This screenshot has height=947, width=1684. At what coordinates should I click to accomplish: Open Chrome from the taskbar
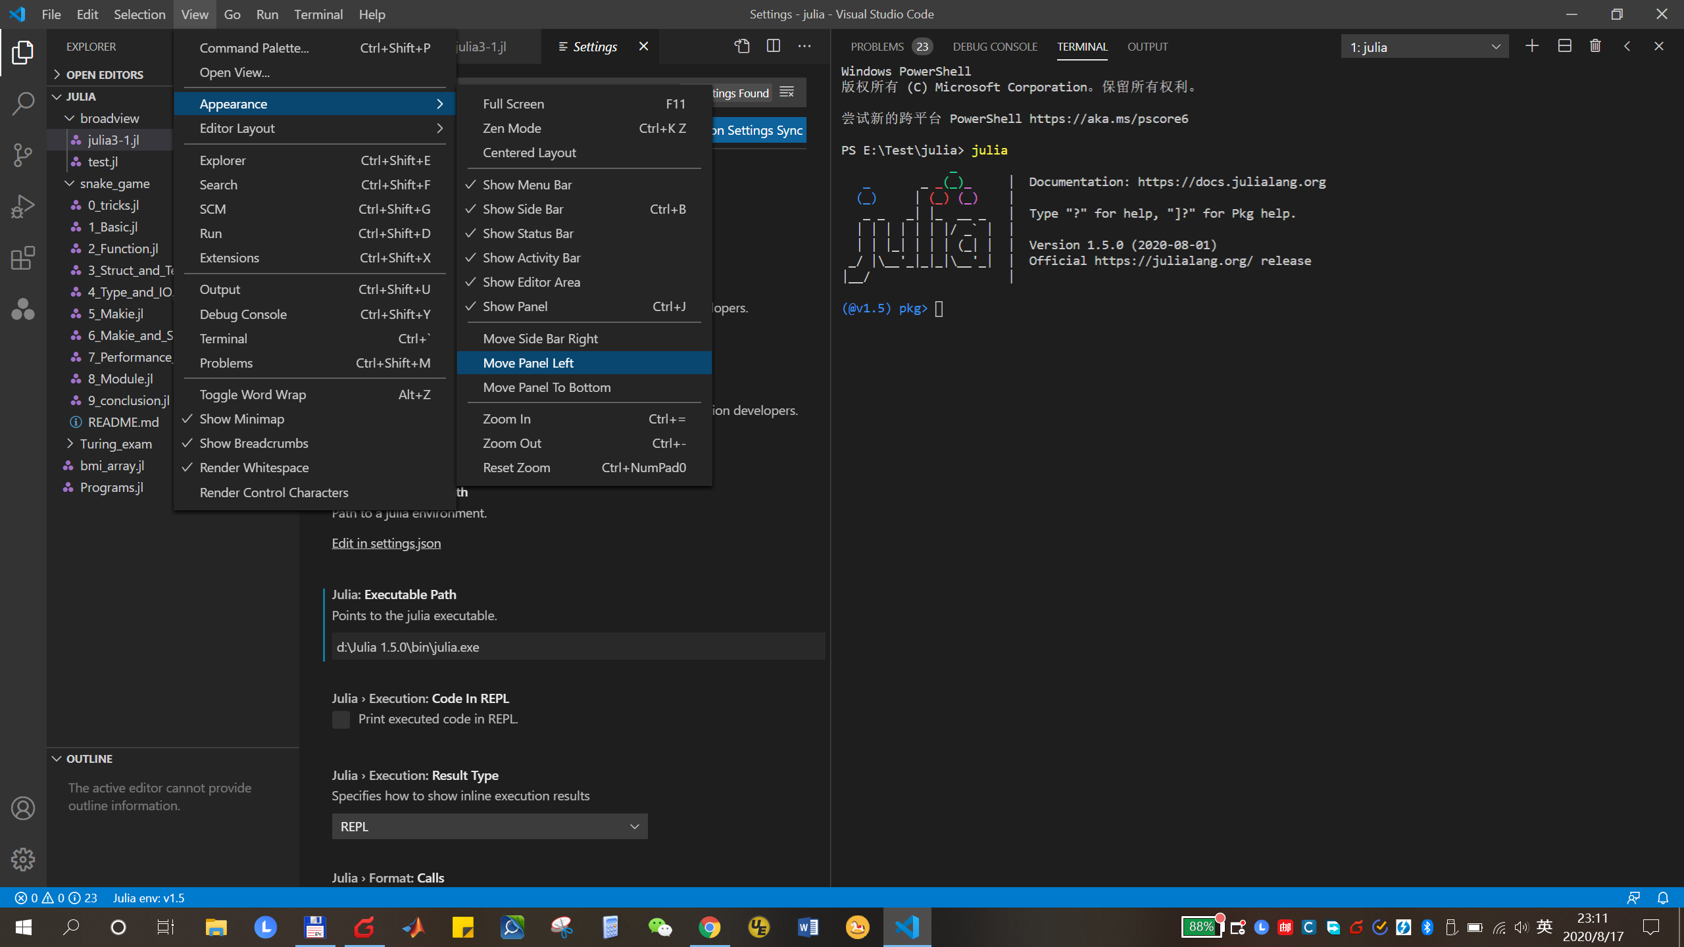pyautogui.click(x=709, y=927)
